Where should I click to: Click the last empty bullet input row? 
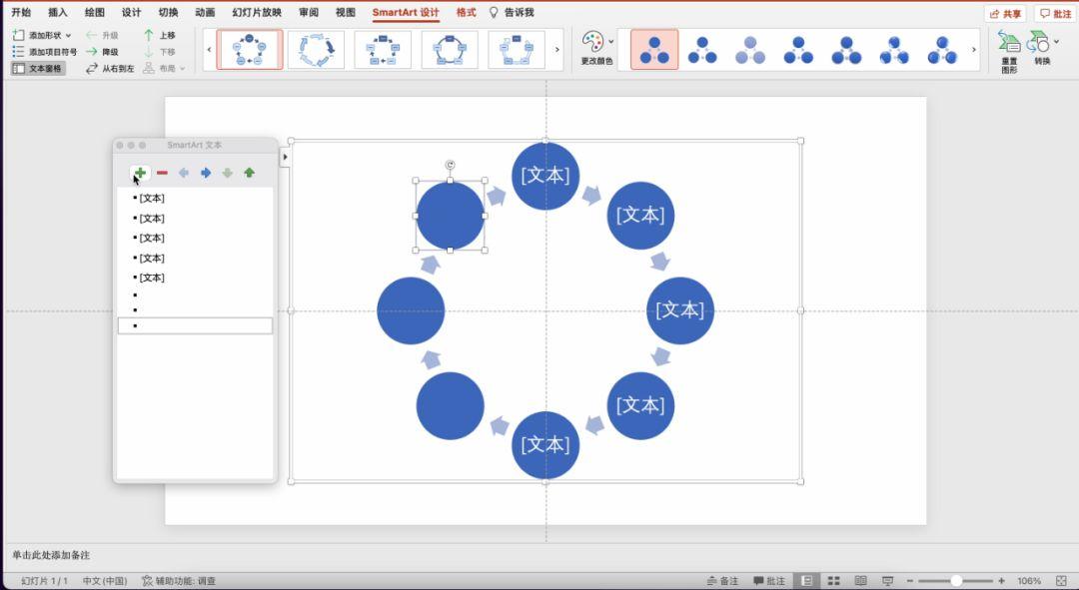click(196, 325)
